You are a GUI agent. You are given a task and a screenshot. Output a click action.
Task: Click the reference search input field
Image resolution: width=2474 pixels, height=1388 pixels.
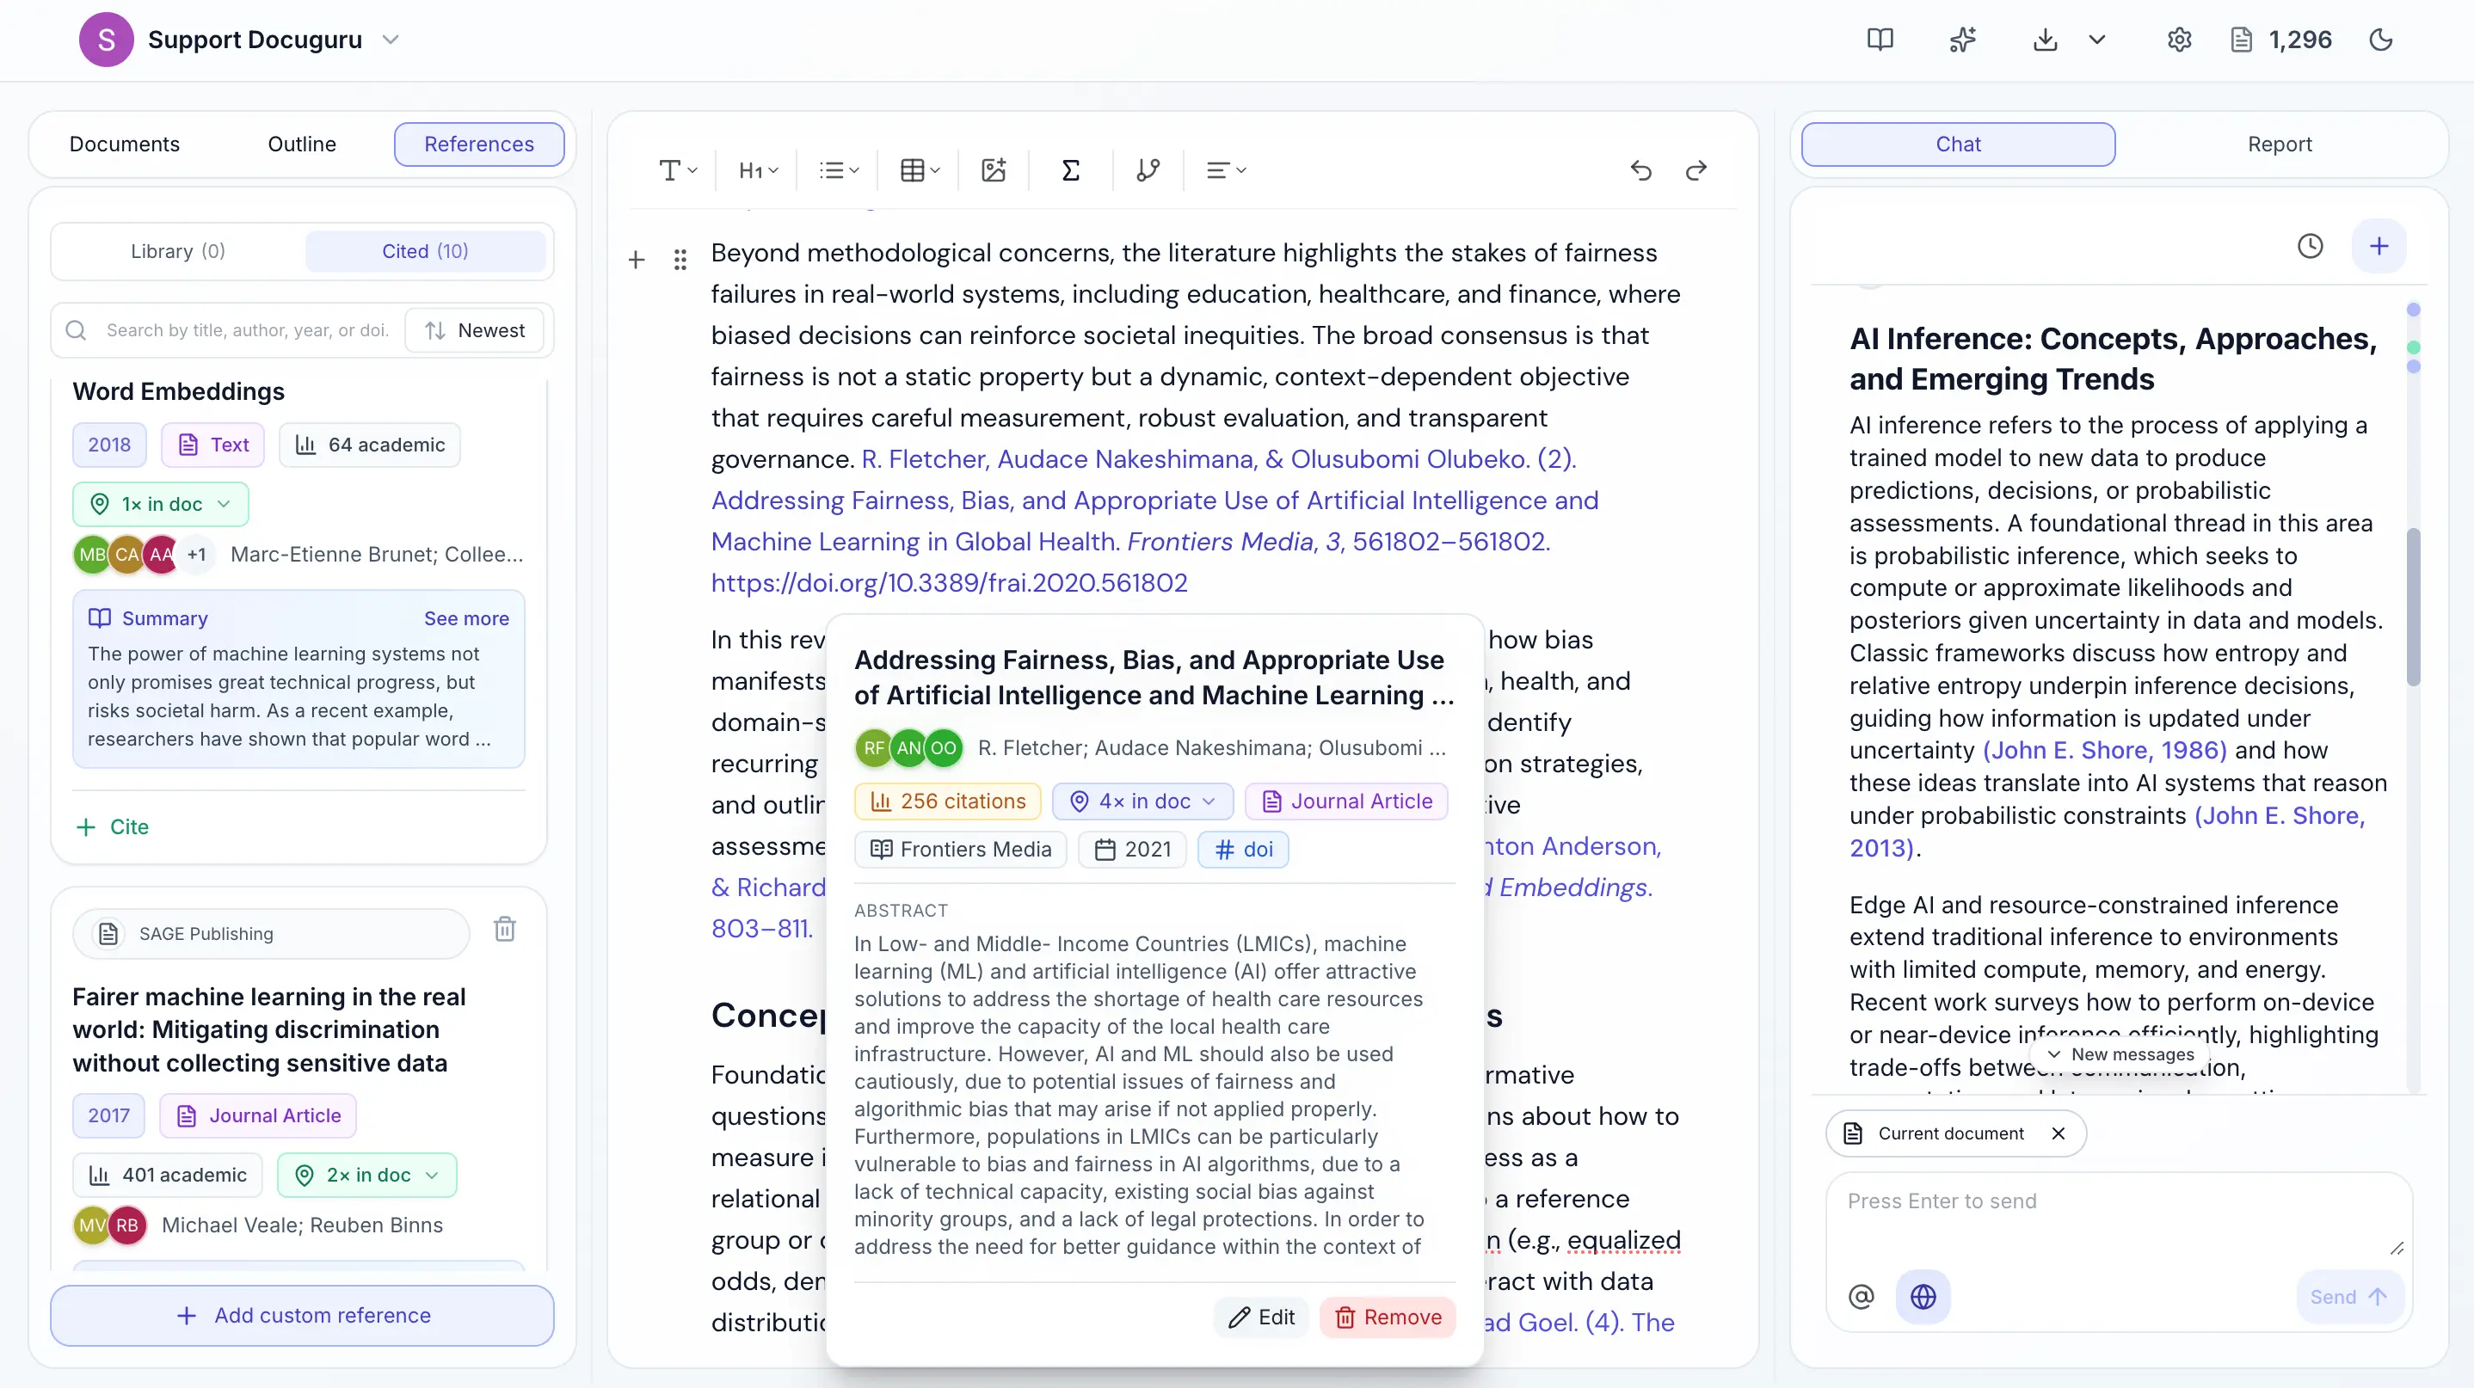point(246,330)
